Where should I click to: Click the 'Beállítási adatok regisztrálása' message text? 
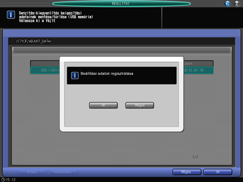click(107, 73)
